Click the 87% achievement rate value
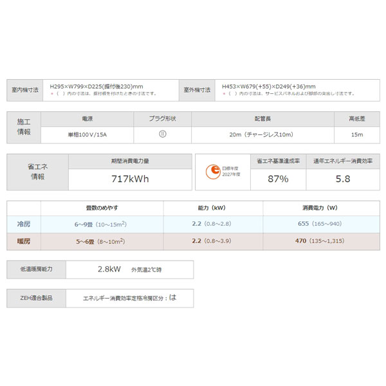 click(278, 178)
